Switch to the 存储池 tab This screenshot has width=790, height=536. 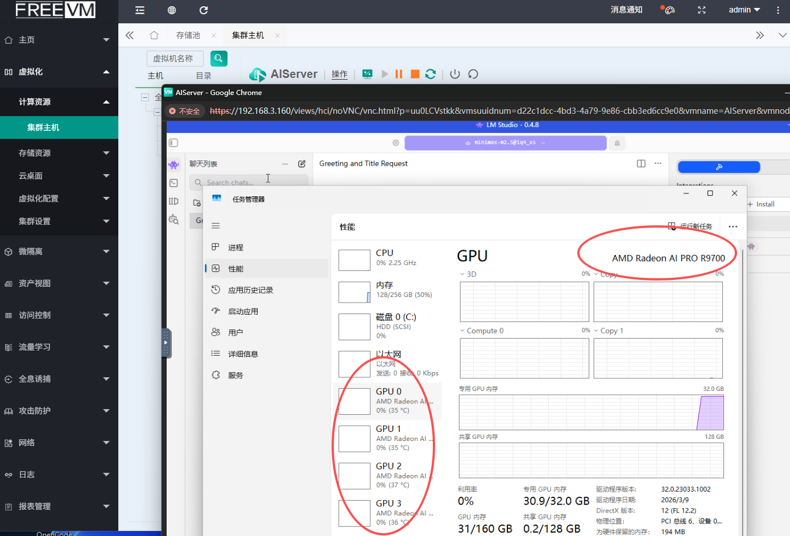(x=188, y=35)
